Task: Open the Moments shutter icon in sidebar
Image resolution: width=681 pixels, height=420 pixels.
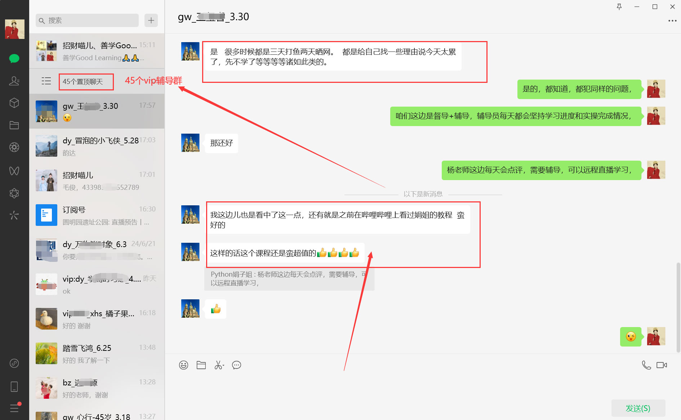Action: point(14,147)
